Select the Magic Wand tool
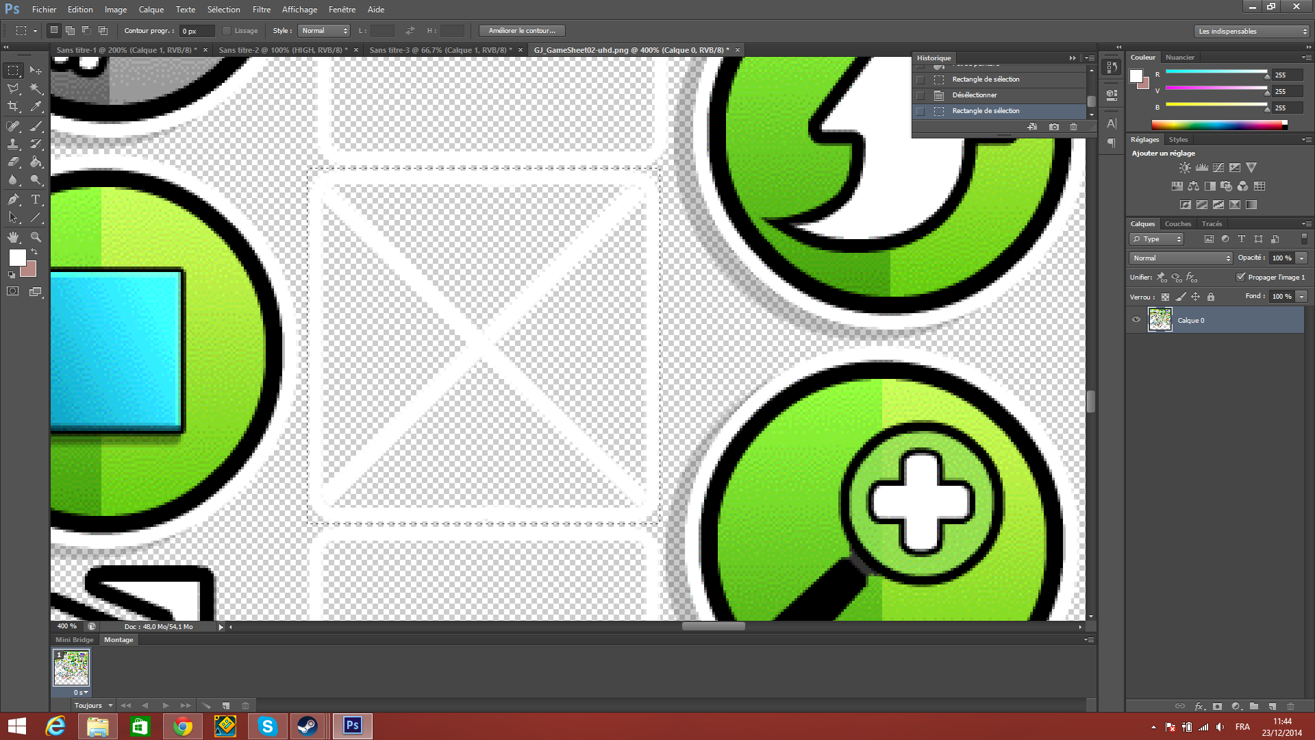This screenshot has width=1315, height=740. (36, 88)
